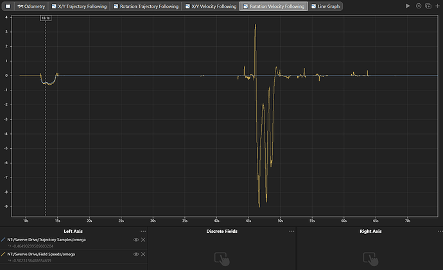Open the Rotation Trajectory Following tab
This screenshot has height=270, width=443.
tap(146, 6)
